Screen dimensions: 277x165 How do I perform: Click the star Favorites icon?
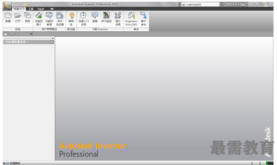(238, 4)
